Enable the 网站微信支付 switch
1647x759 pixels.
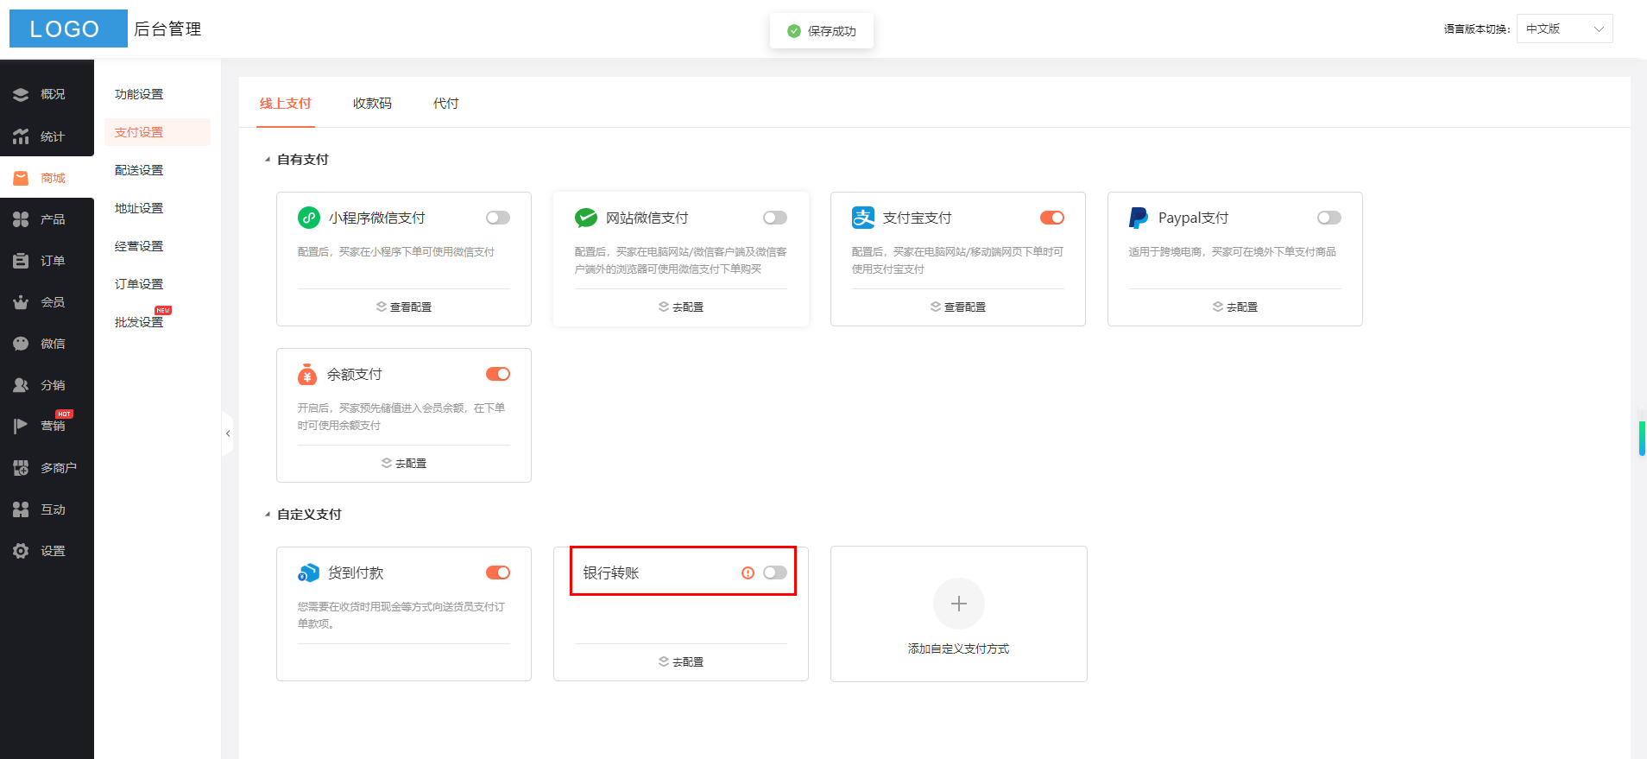[x=775, y=218]
